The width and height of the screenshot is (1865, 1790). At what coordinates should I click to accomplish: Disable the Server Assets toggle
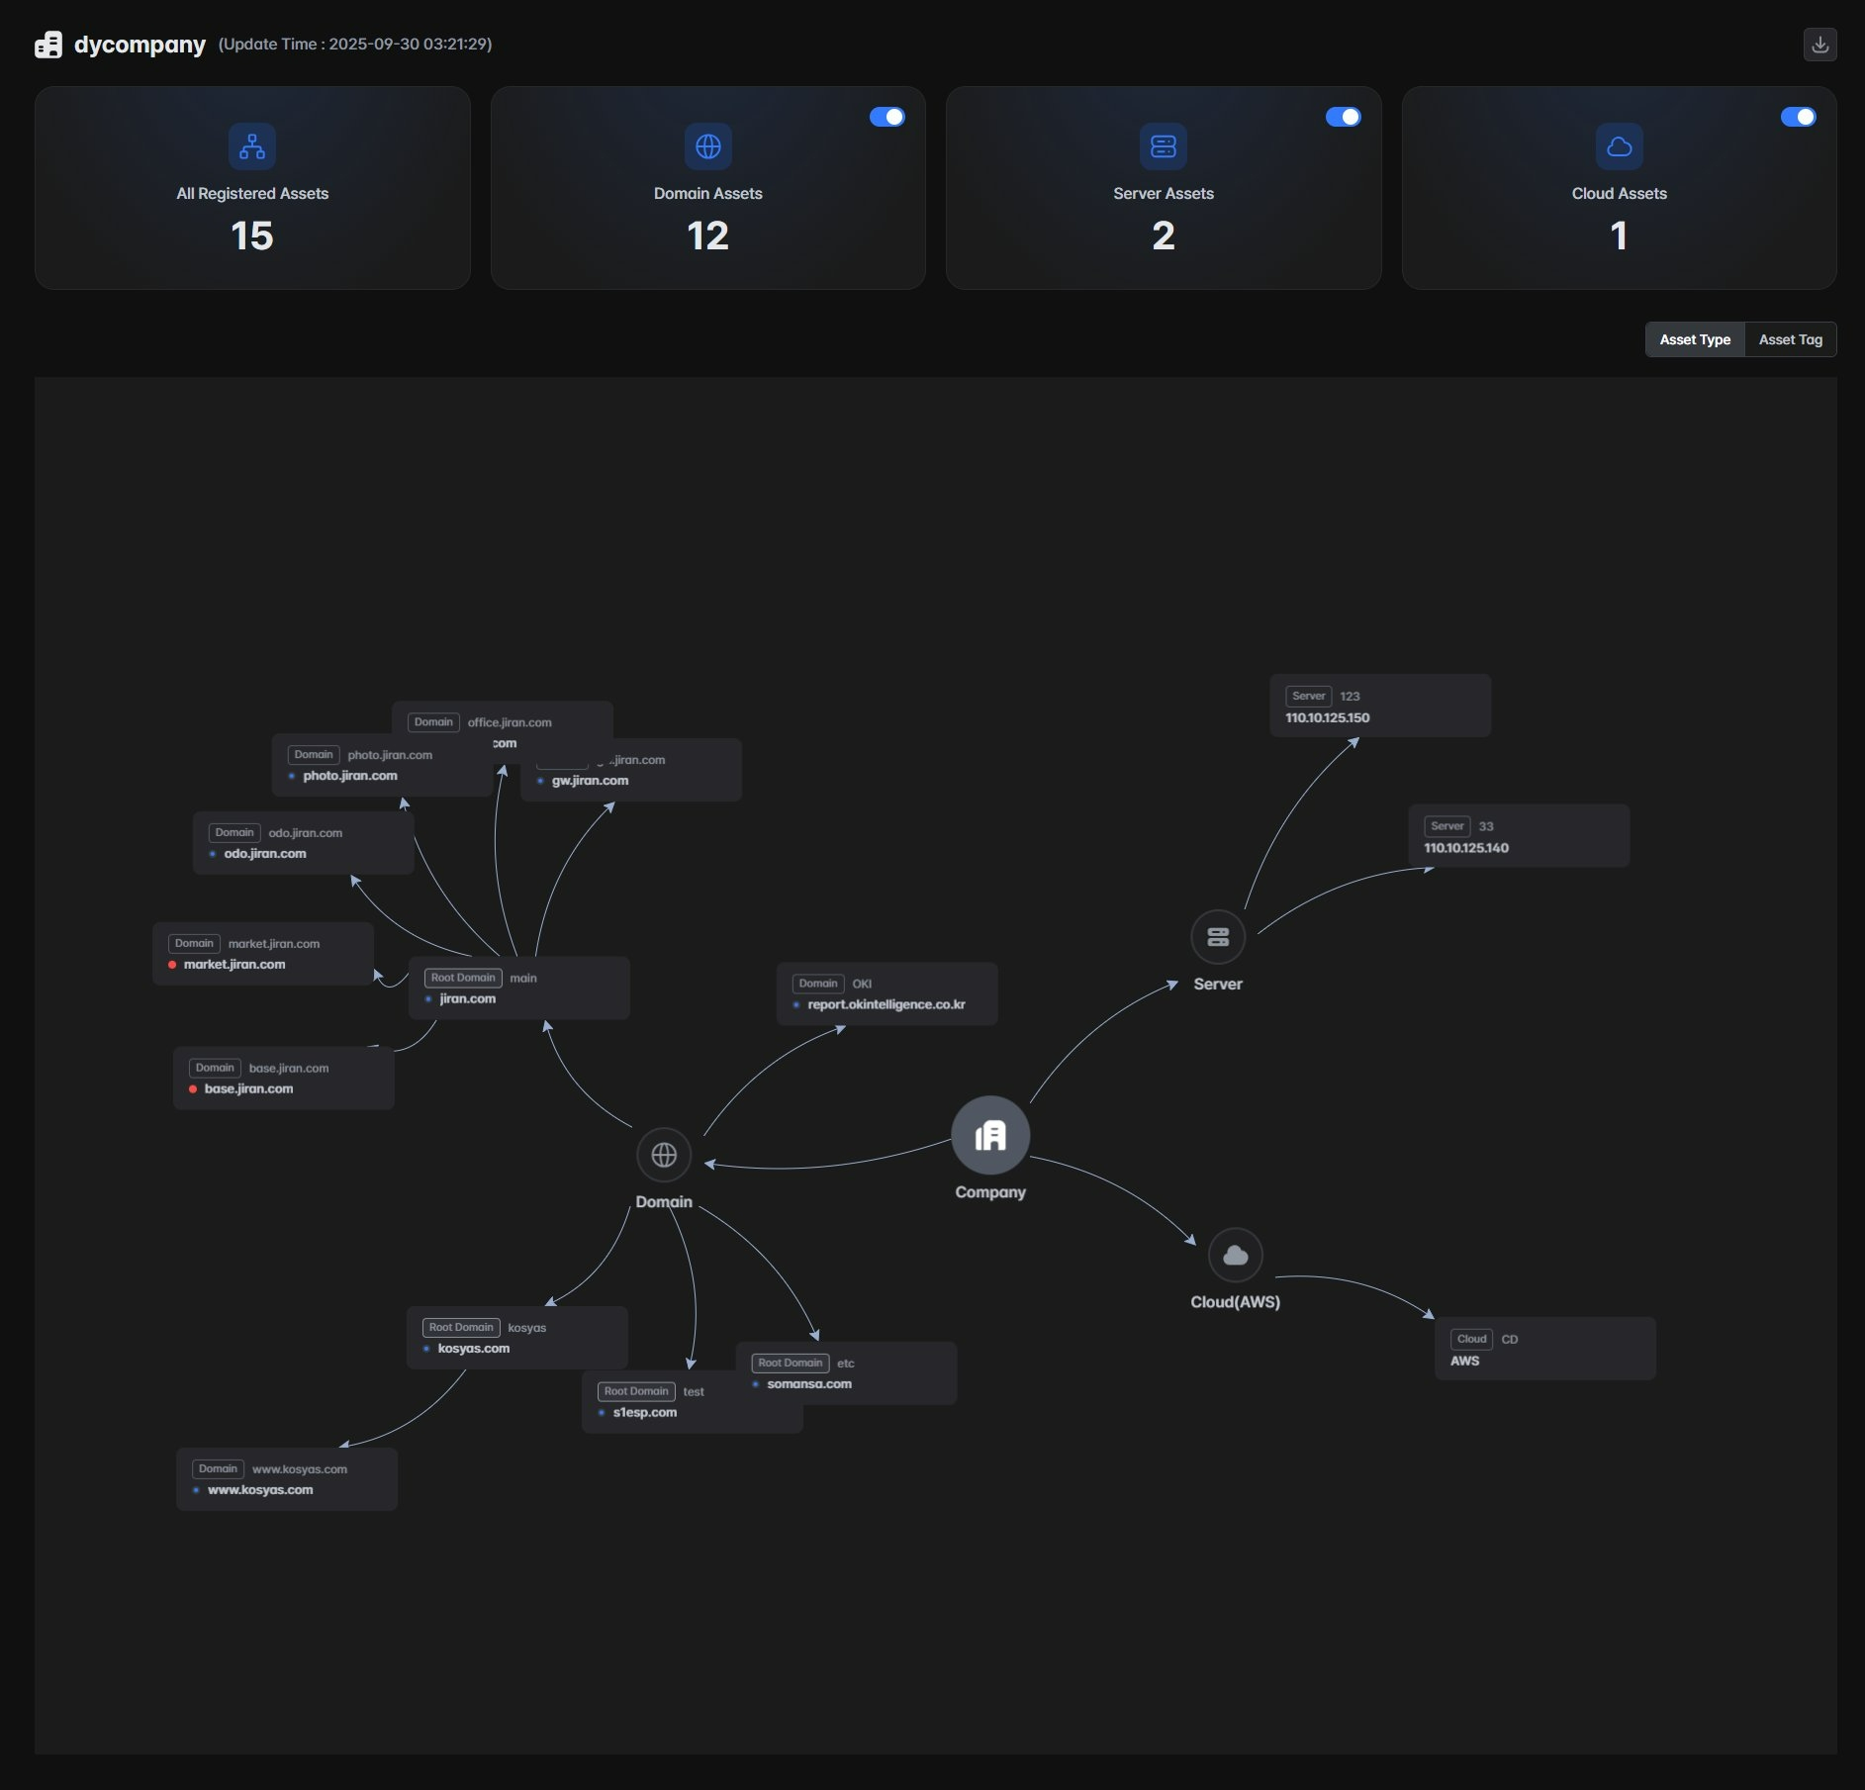tap(1343, 117)
